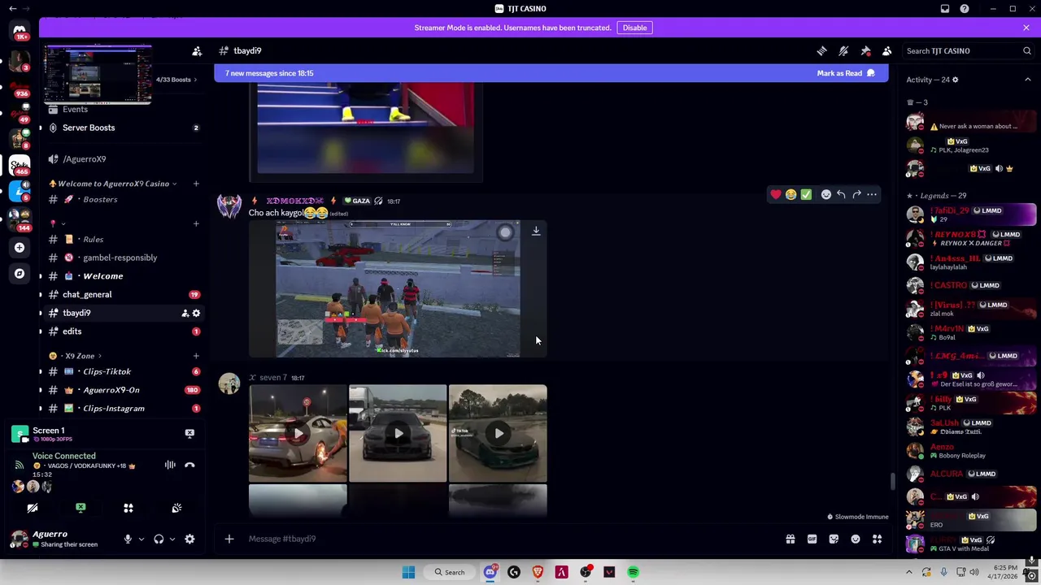Reply to the message

coord(841,194)
